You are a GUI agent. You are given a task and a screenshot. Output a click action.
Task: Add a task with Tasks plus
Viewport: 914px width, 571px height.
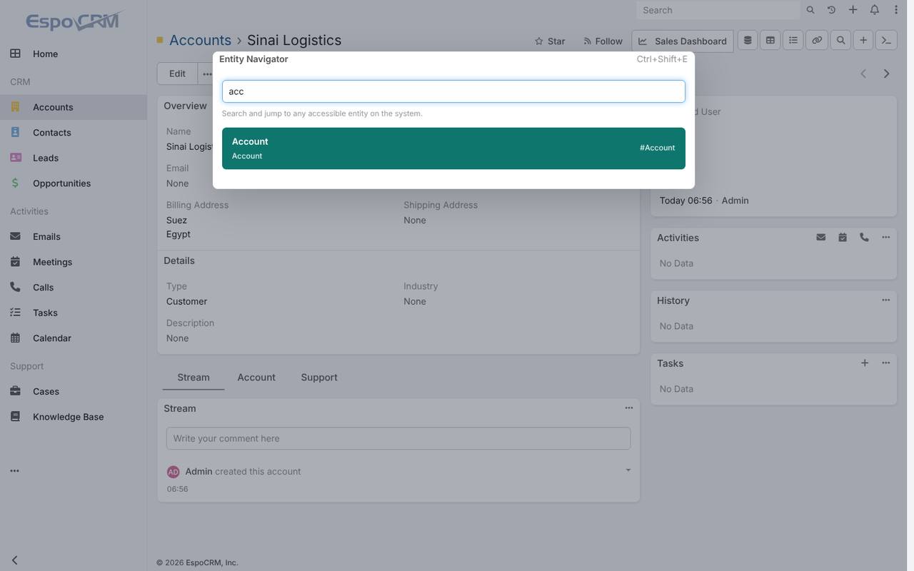click(865, 363)
